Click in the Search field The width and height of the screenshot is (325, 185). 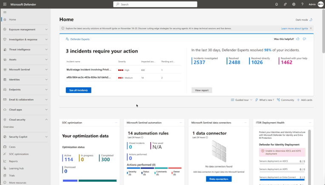[x=155, y=4]
